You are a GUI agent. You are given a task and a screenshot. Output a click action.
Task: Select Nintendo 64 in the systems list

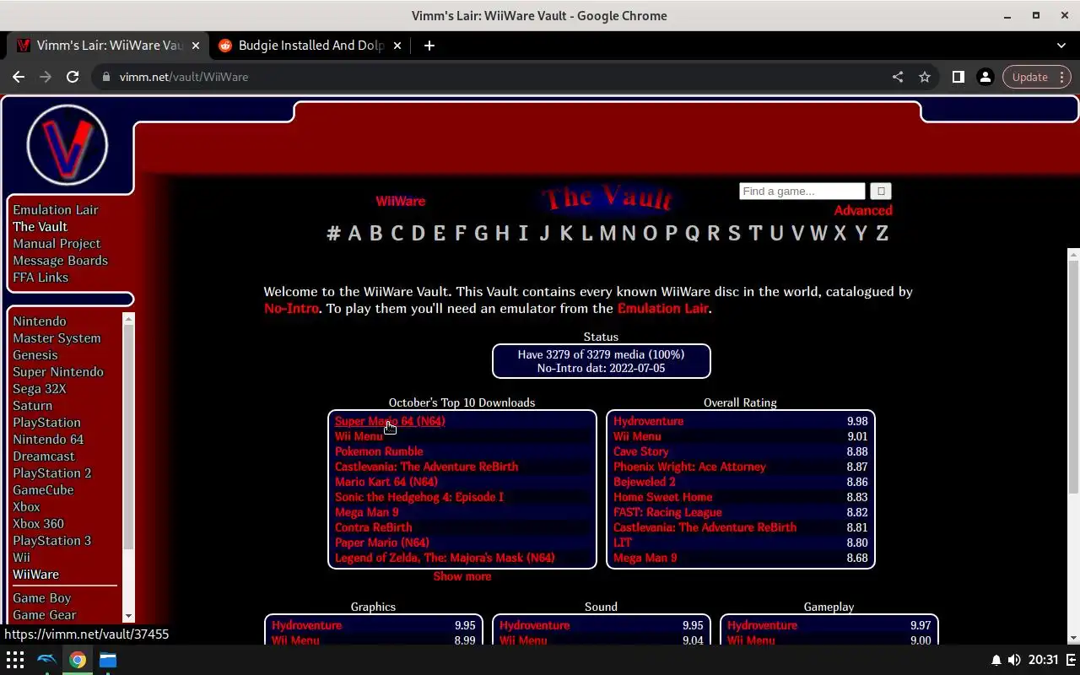[48, 440]
